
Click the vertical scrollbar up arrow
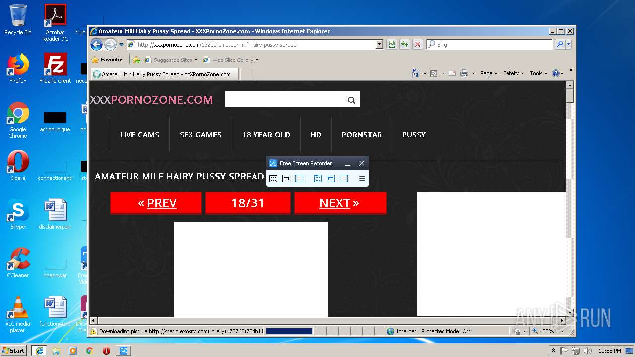[570, 85]
